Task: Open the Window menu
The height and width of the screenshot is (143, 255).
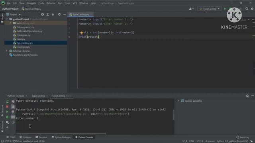Action: point(84,3)
